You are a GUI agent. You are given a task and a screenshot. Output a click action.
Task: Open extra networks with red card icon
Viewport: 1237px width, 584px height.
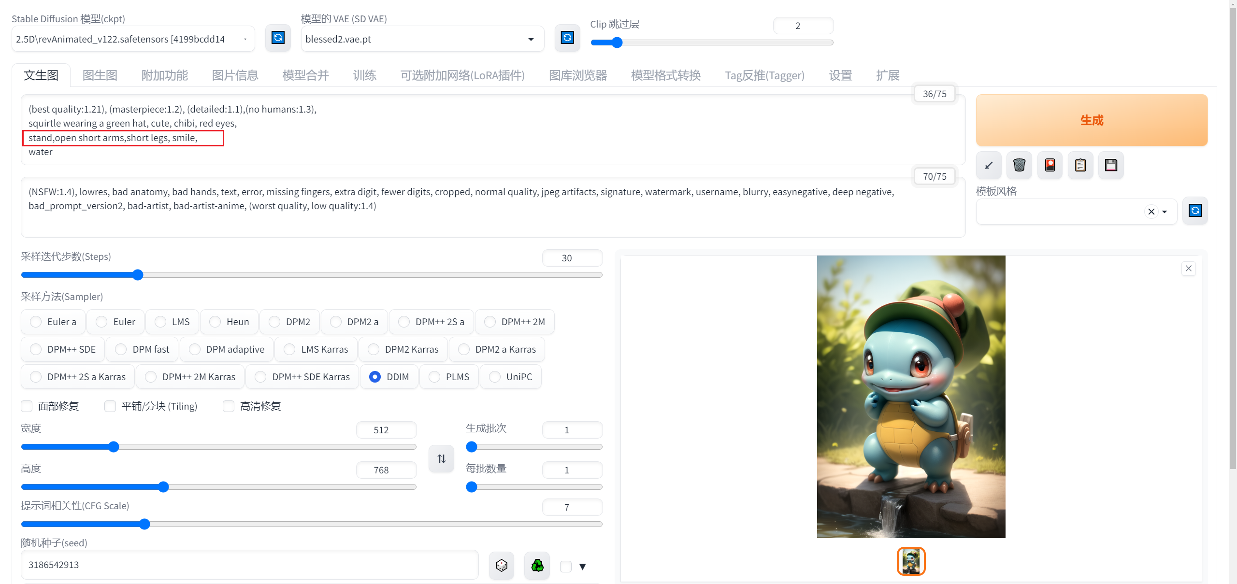[1050, 165]
